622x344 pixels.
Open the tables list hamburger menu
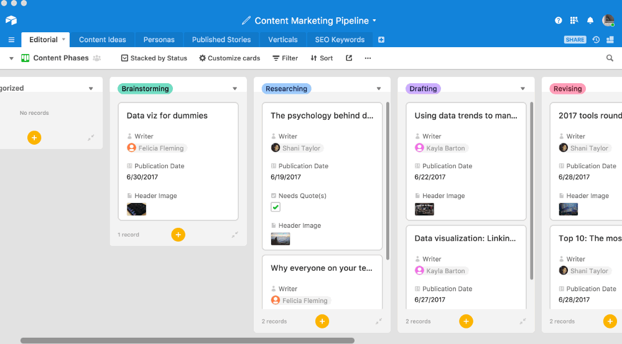click(11, 40)
